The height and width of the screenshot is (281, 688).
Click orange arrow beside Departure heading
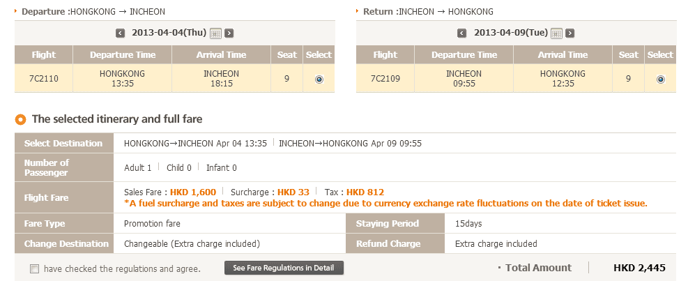click(17, 12)
